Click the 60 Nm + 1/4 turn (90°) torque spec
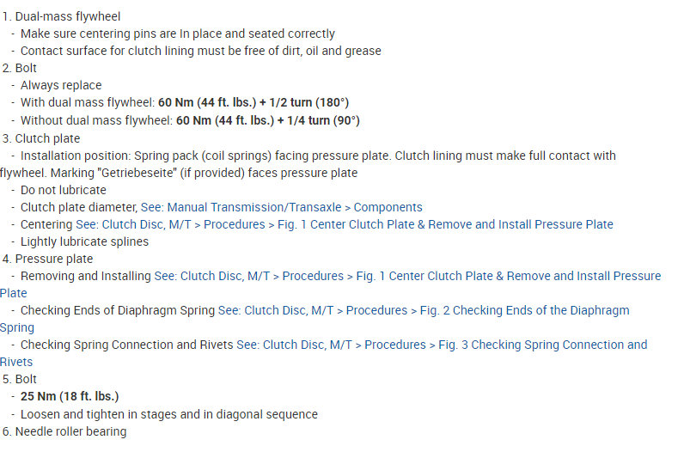Screen dimensions: 684x452 coord(268,119)
